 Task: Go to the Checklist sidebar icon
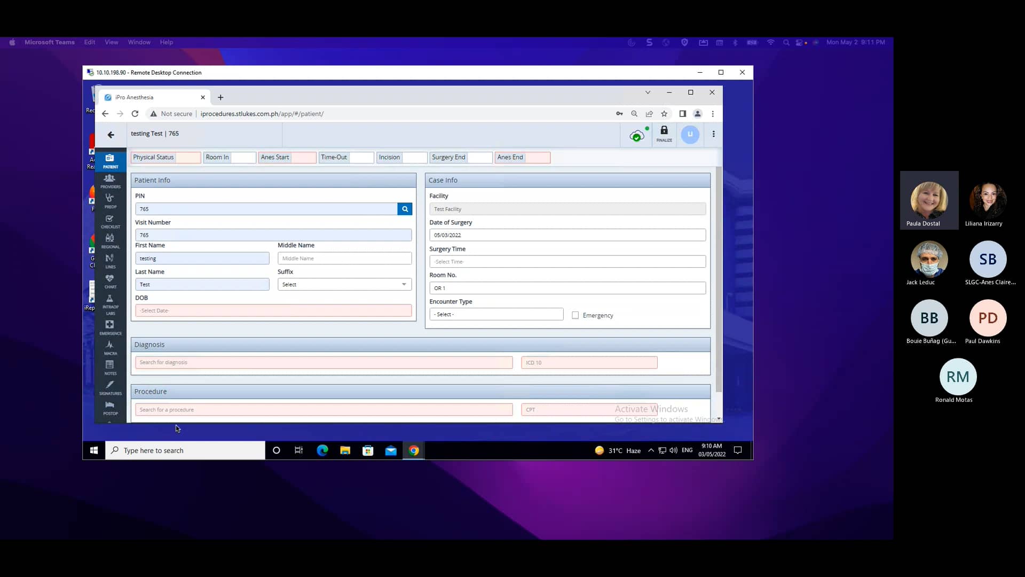click(x=110, y=221)
